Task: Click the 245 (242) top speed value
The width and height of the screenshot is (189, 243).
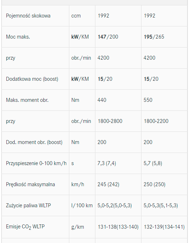Action: pos(109,184)
